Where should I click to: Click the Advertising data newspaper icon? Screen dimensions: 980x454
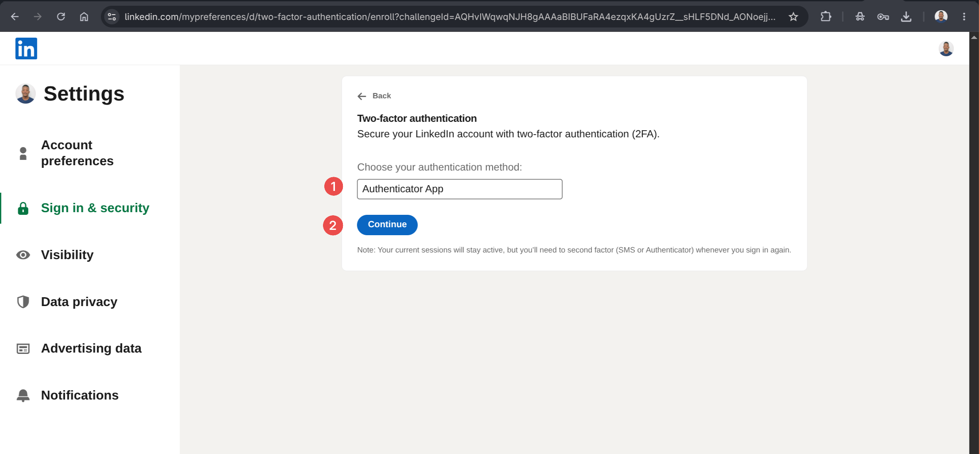(23, 349)
